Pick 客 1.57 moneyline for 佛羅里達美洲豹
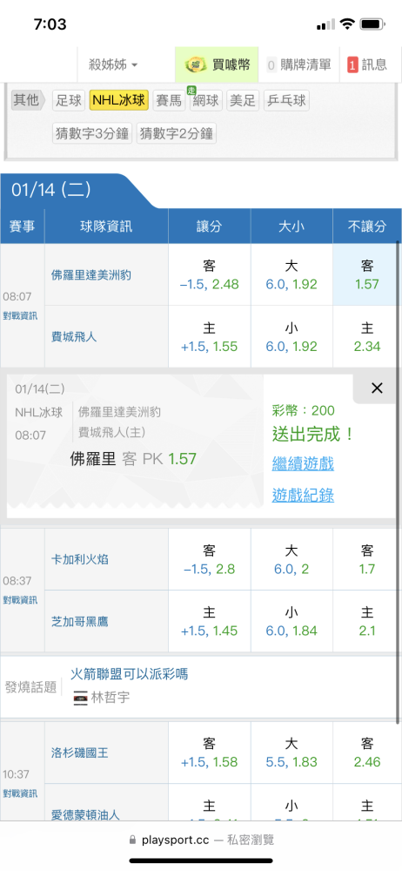 pos(367,274)
